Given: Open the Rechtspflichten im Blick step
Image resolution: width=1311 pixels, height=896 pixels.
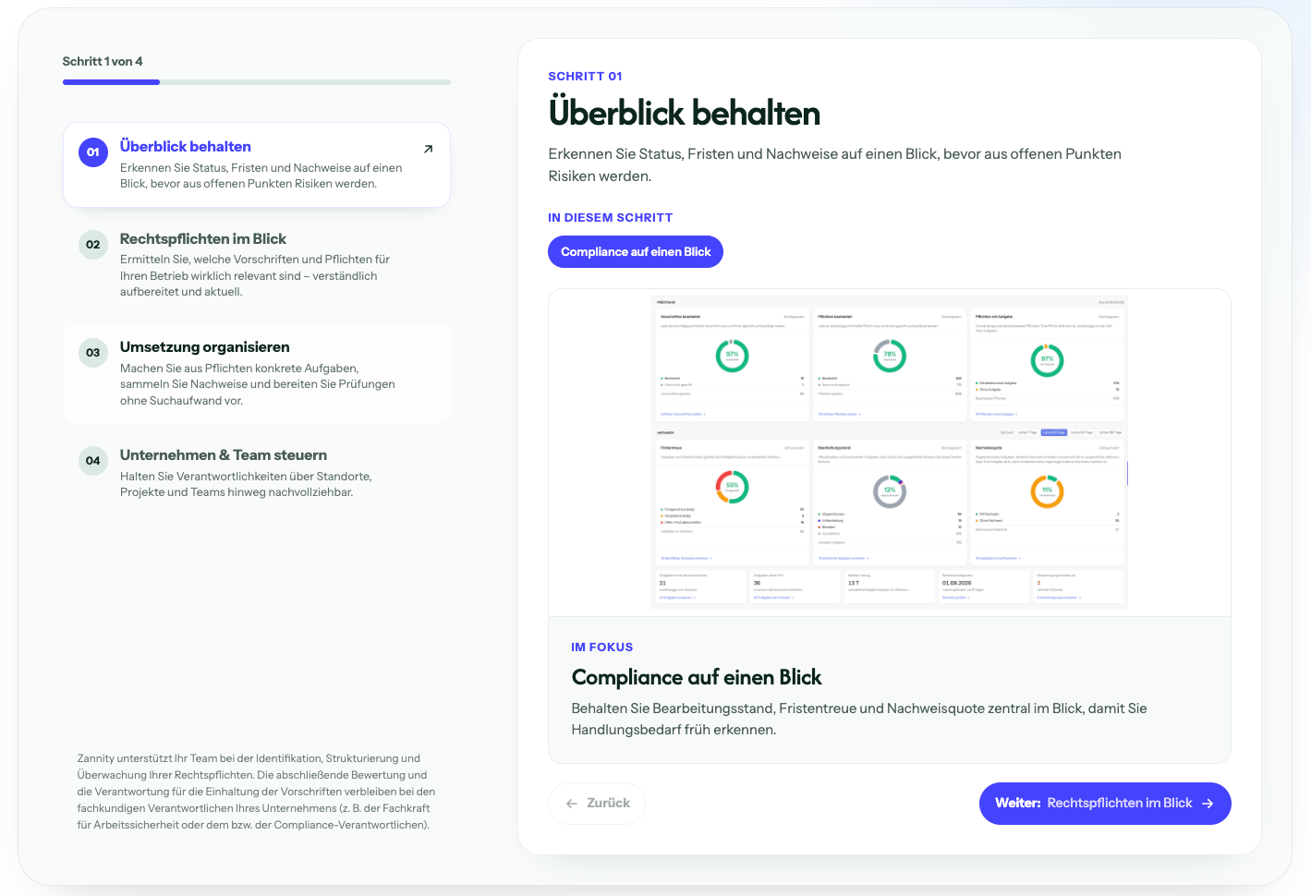Looking at the screenshot, I should pos(257,265).
